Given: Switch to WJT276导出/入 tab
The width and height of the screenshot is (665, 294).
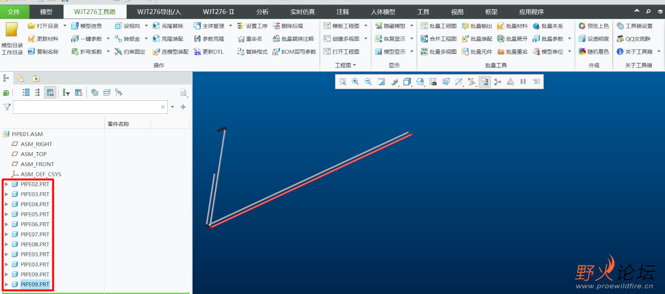Looking at the screenshot, I should 159,12.
